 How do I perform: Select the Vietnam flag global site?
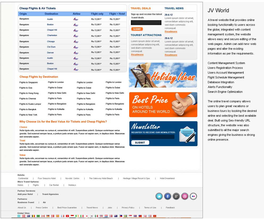pos(154,216)
